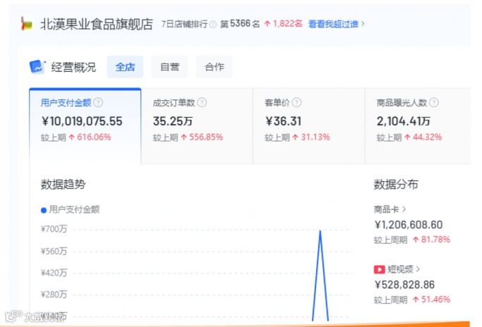Click the peak of the blue trend line
This screenshot has width=482, height=327.
320,231
